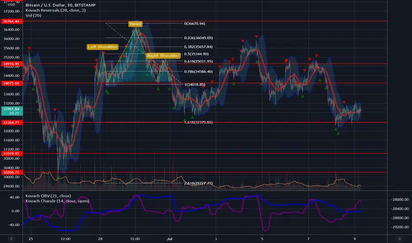Click the Fibonacci 0(36670.94) level label
Image resolution: width=412 pixels, height=243 pixels.
(195, 23)
